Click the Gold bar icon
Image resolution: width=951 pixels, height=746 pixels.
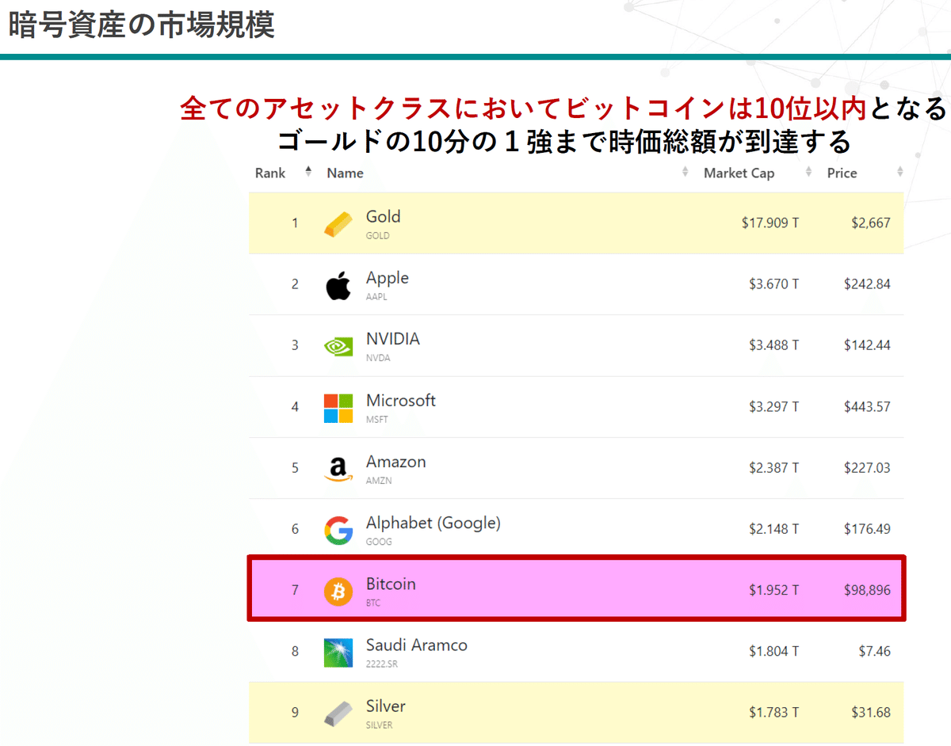point(338,224)
